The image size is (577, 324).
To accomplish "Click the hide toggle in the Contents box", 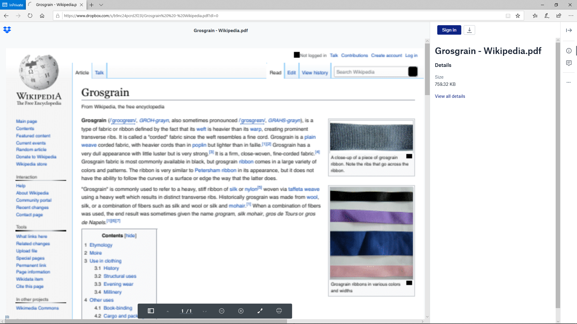I will coord(130,236).
